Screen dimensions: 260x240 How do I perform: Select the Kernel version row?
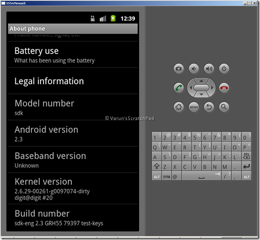[x=73, y=189]
